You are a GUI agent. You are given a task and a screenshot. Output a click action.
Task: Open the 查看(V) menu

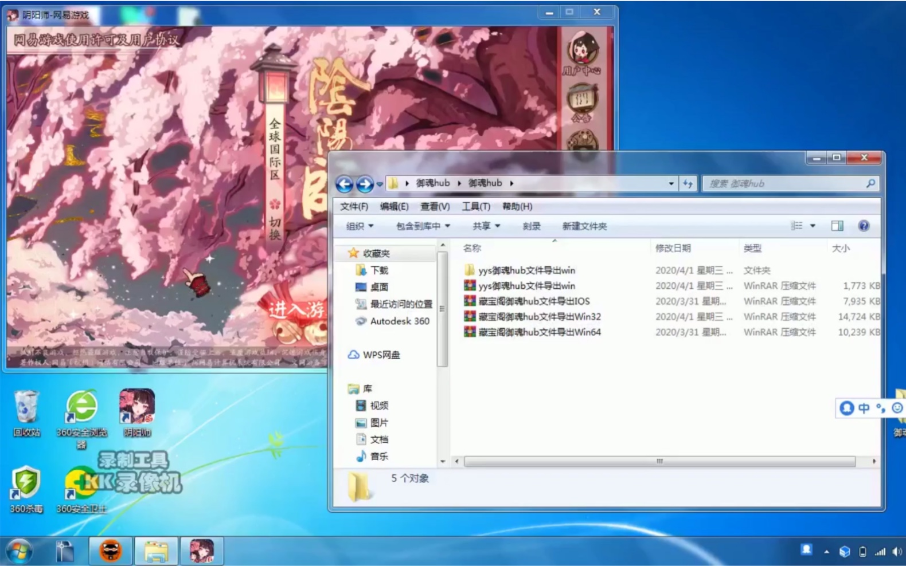pyautogui.click(x=435, y=206)
